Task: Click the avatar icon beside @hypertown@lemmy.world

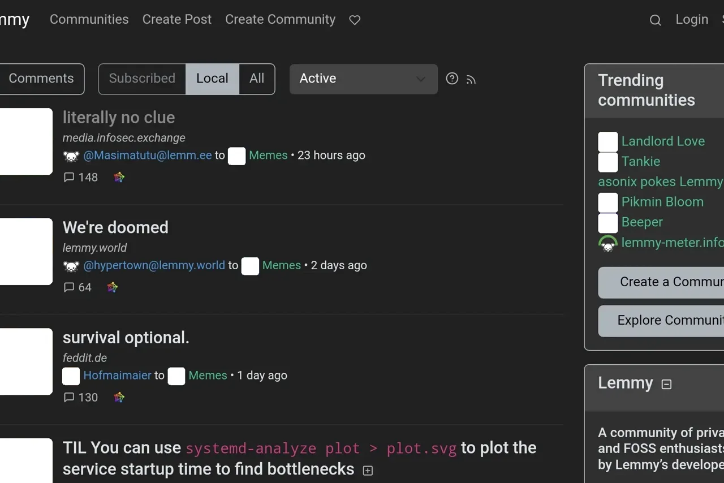Action: tap(71, 266)
